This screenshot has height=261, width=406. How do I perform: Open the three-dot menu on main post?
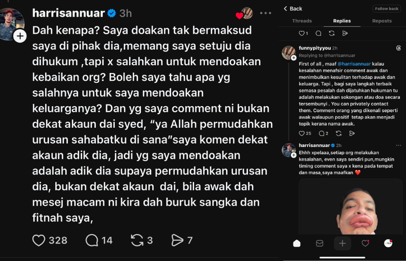(266, 13)
